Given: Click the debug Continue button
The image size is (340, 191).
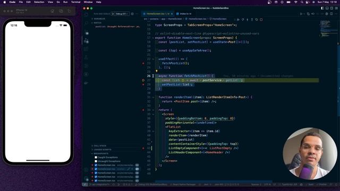Looking at the screenshot, I should pos(238,20).
